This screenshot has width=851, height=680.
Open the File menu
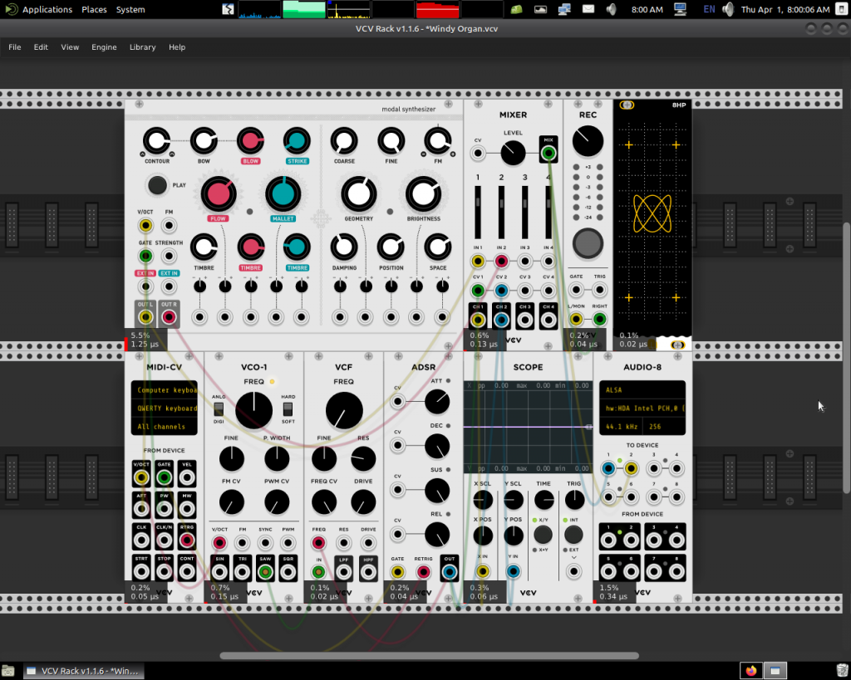point(15,47)
